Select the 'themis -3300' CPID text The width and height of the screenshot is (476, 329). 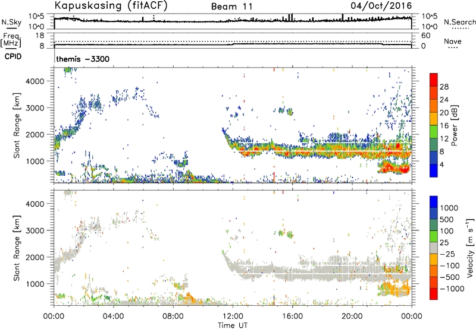[83, 59]
